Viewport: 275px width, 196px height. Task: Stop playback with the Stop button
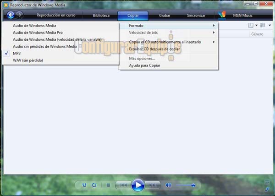108,185
